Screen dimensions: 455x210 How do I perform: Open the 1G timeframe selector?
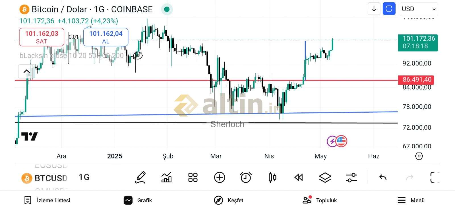pyautogui.click(x=84, y=177)
